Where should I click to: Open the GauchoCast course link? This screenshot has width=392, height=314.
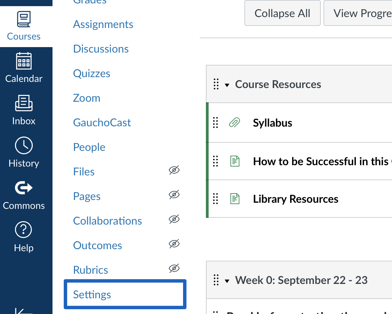coord(102,123)
